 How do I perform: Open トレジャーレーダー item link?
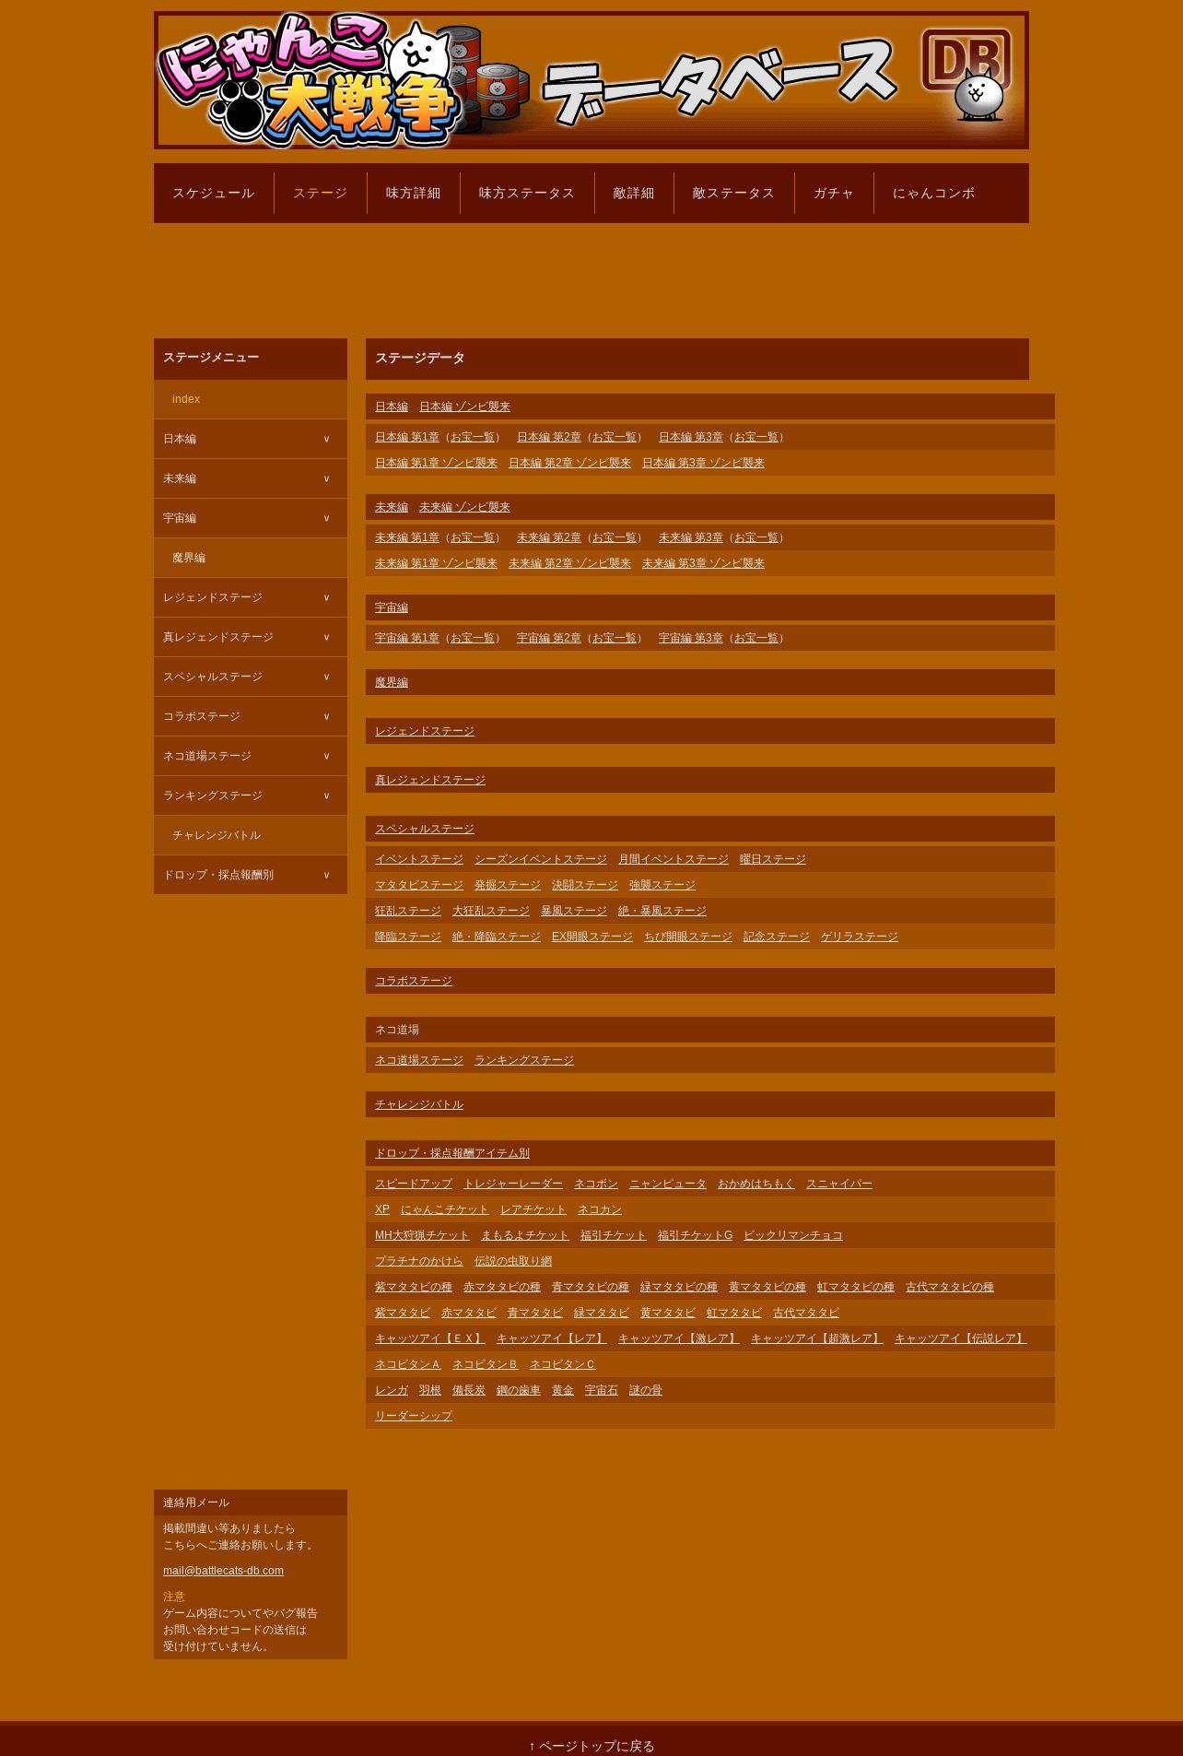pyautogui.click(x=513, y=1184)
